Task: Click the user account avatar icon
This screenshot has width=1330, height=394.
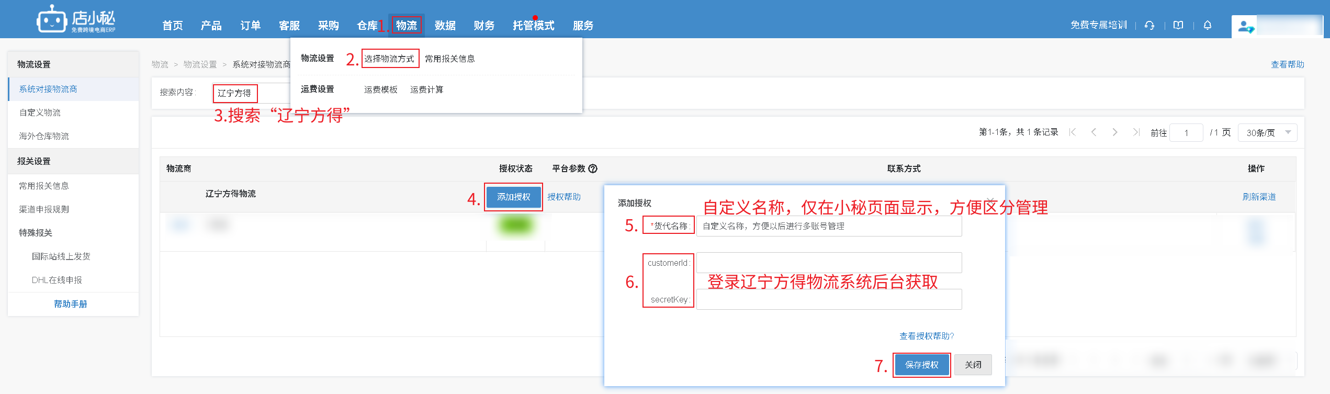Action: [x=1245, y=26]
